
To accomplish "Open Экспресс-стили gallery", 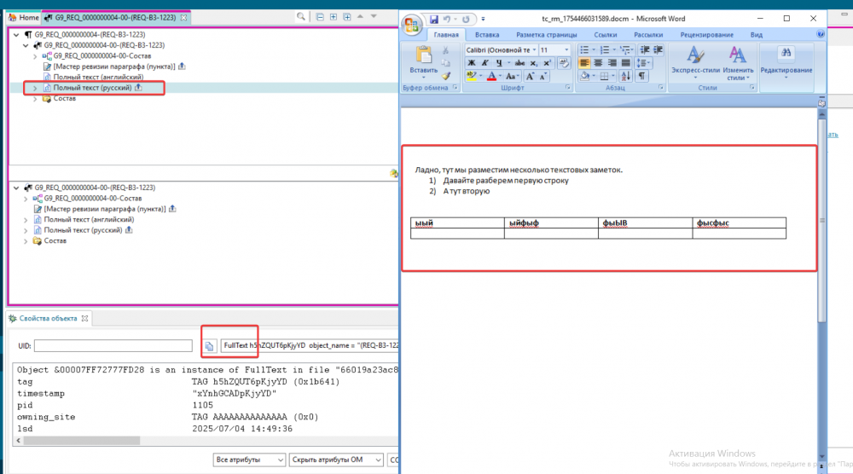I will coord(695,63).
